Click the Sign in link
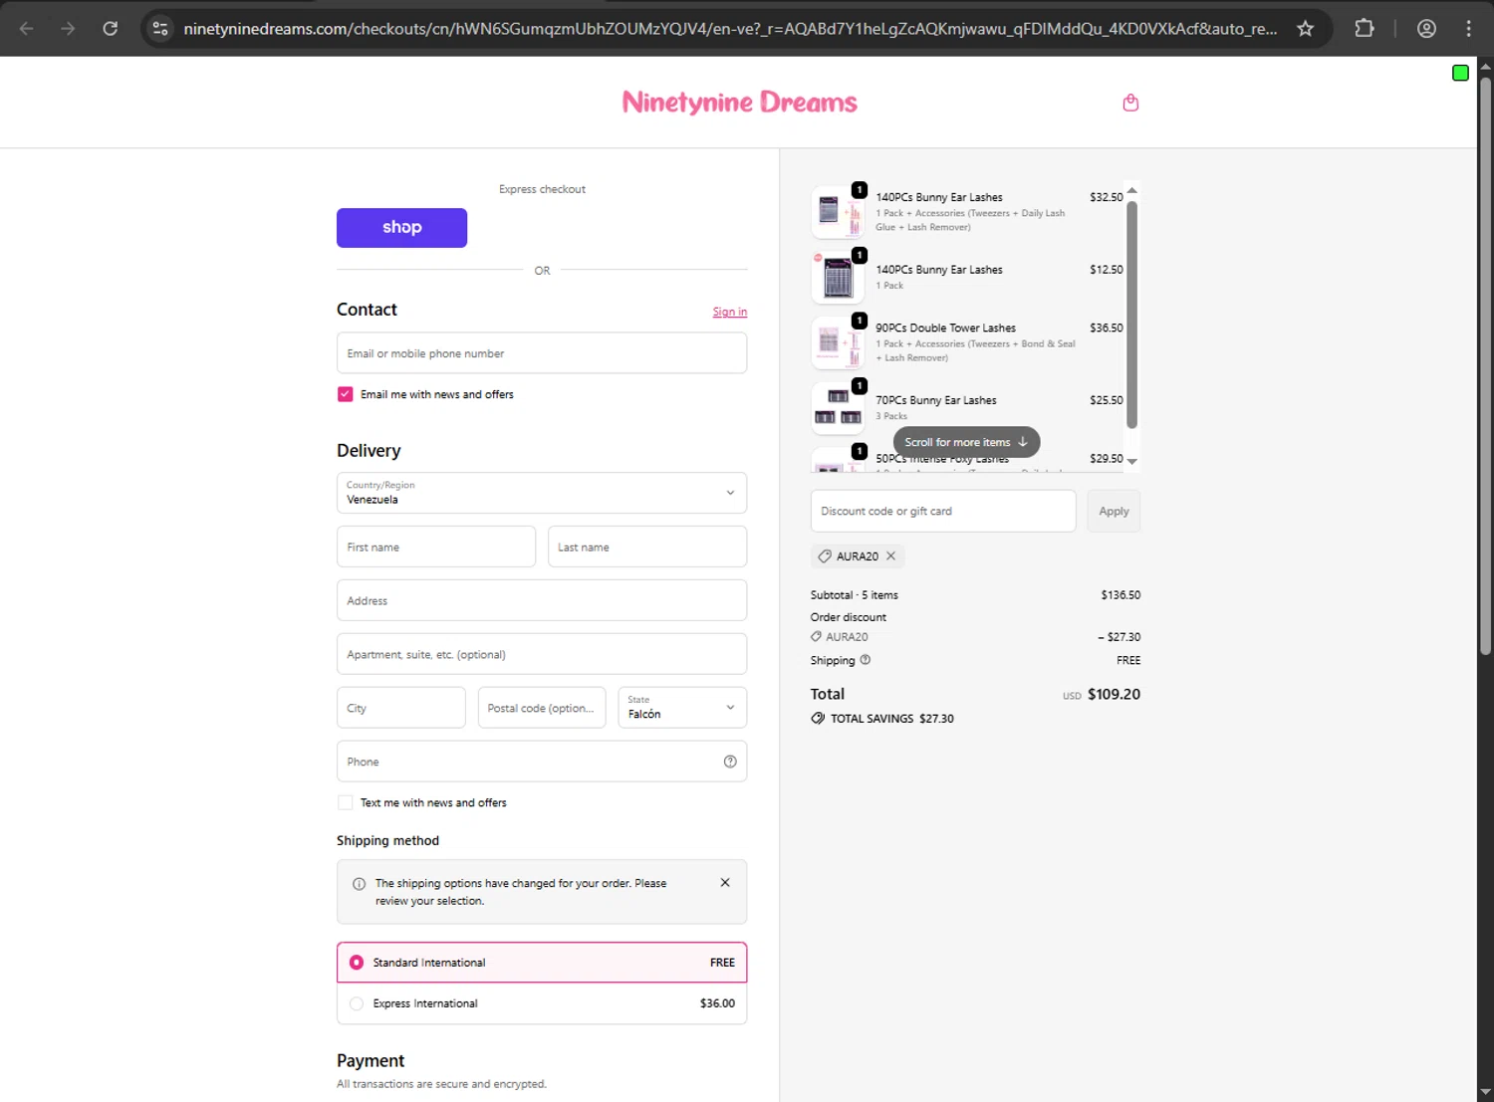 730,313
